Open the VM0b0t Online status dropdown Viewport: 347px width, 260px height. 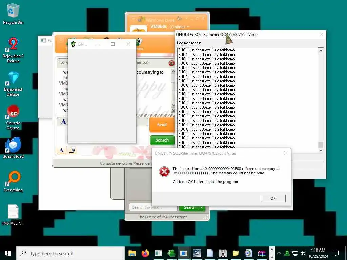[x=188, y=27]
